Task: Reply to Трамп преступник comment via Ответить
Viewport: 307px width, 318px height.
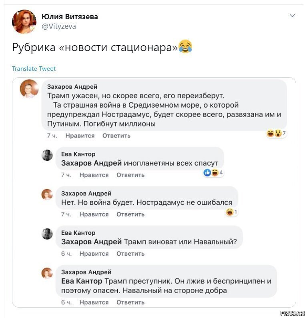Action: point(130,302)
